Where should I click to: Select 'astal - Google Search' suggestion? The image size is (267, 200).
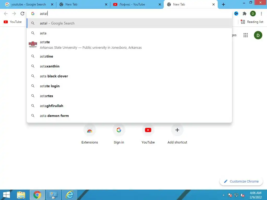click(129, 23)
